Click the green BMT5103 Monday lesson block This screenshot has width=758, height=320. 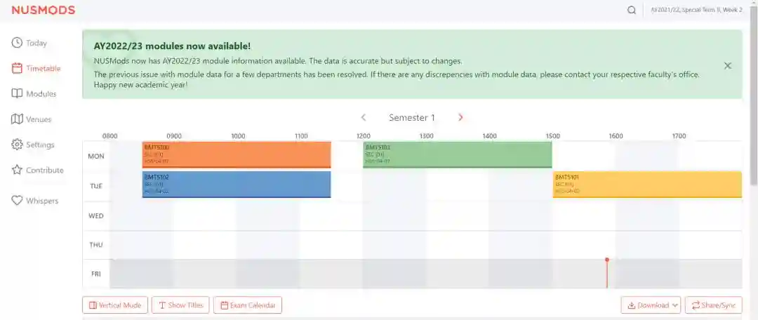click(x=457, y=154)
